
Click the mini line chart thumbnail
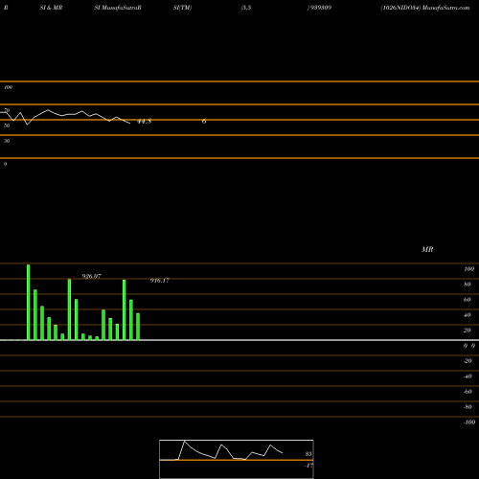tap(237, 459)
